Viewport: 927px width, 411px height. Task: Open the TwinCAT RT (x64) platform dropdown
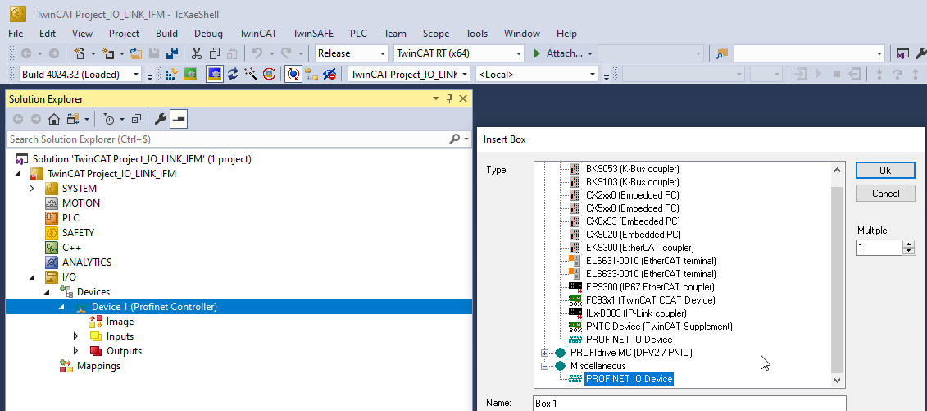(457, 53)
